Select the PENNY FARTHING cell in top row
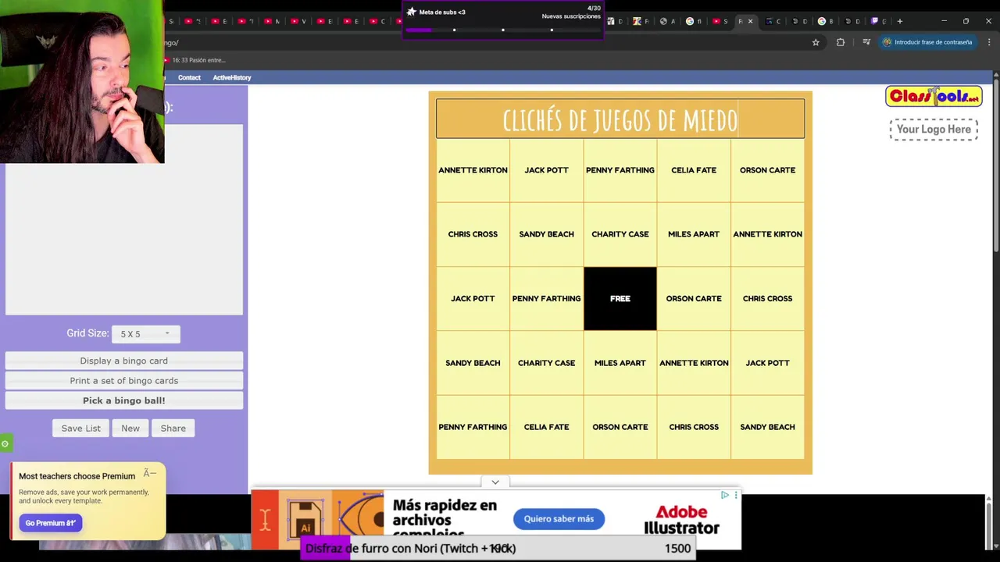 [620, 170]
